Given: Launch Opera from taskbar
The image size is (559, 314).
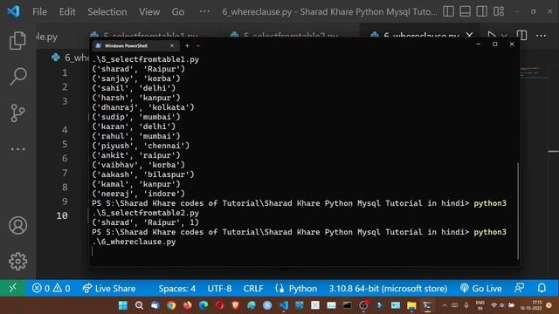Looking at the screenshot, I should point(219,305).
